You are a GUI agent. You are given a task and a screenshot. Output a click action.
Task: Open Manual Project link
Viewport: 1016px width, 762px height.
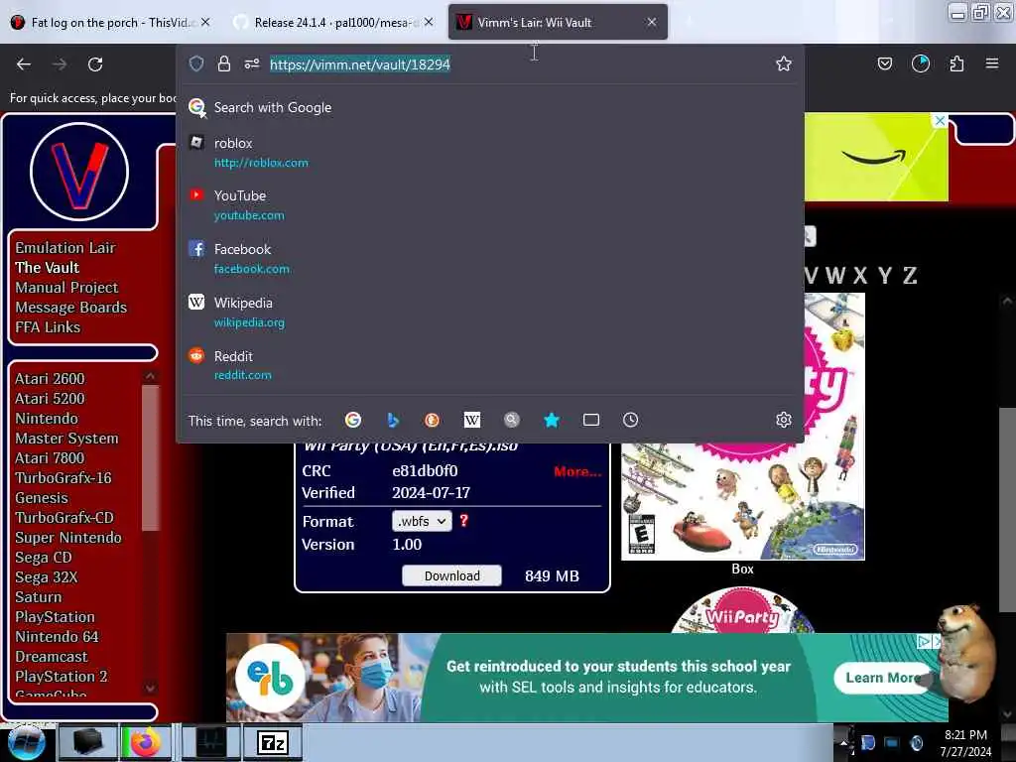(66, 287)
